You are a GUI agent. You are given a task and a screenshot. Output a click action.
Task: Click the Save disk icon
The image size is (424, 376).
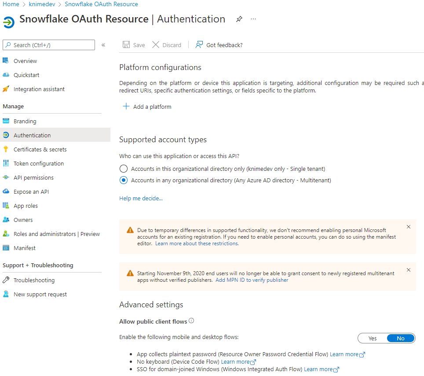click(x=126, y=44)
